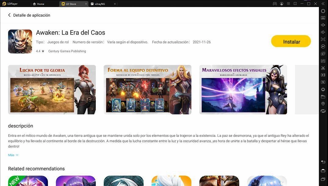Collapse the right sidebar with double-chevron

pos(323,4)
